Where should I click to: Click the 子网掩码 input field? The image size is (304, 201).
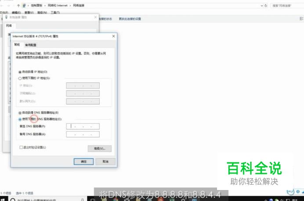[x=83, y=94]
